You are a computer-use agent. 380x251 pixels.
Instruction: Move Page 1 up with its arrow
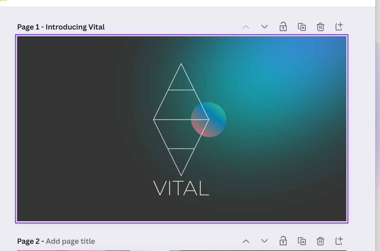click(x=246, y=27)
